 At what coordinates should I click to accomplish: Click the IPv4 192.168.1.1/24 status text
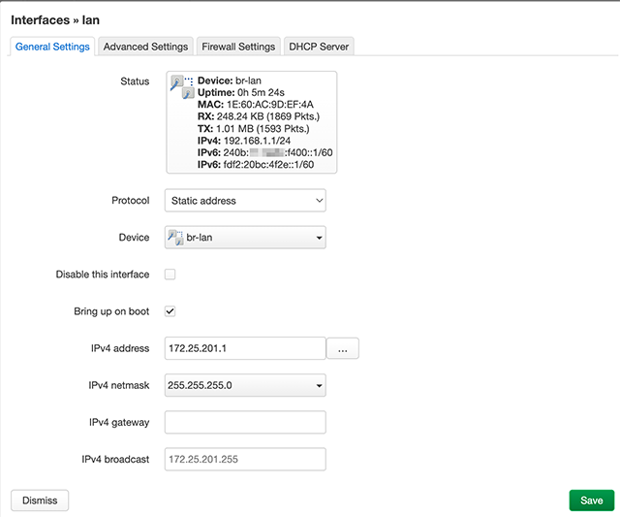(x=244, y=141)
